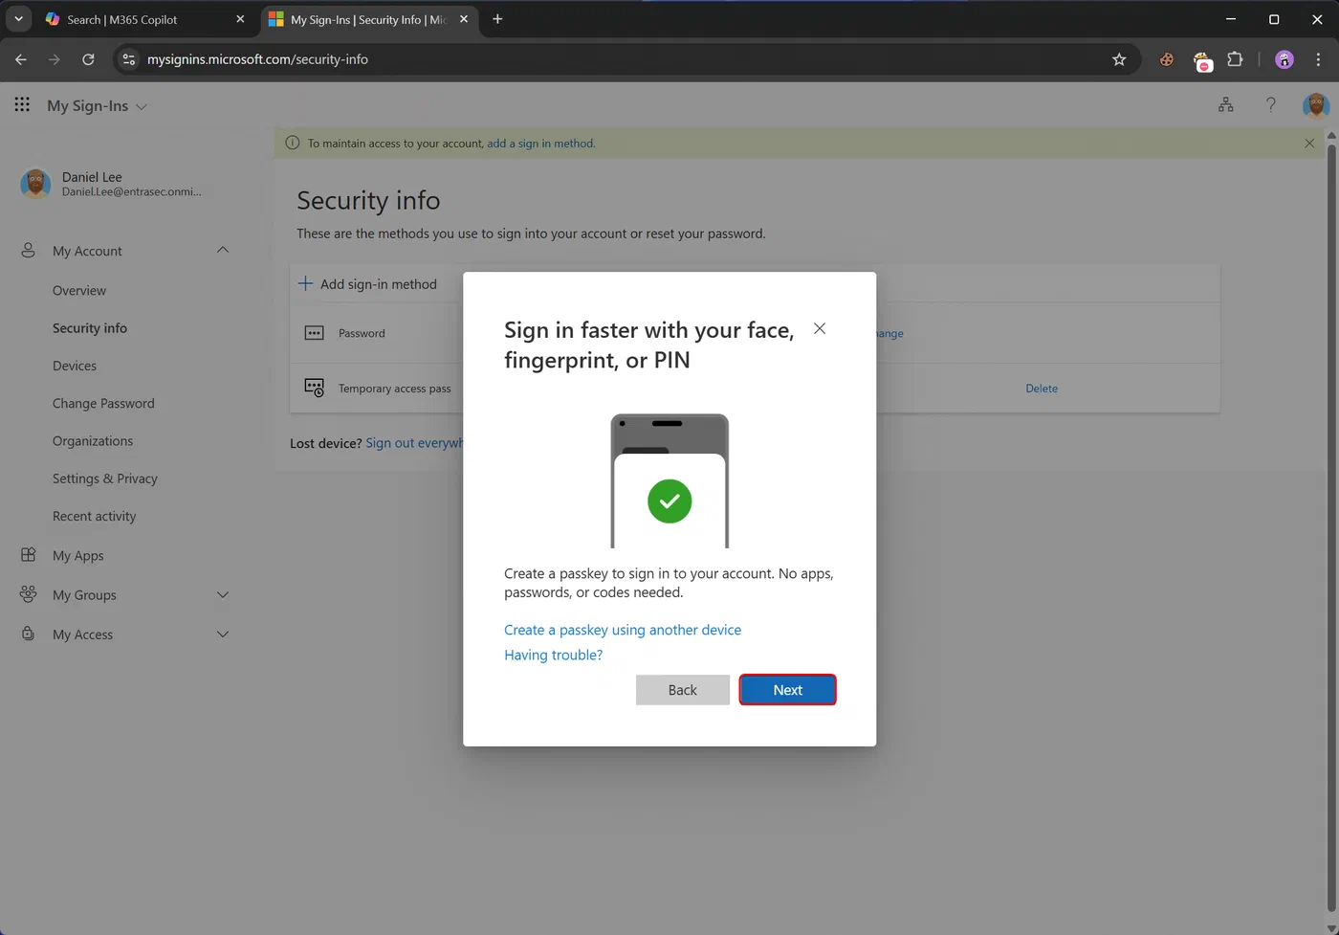Go to Change Password in sidebar
The width and height of the screenshot is (1339, 935).
click(x=103, y=403)
